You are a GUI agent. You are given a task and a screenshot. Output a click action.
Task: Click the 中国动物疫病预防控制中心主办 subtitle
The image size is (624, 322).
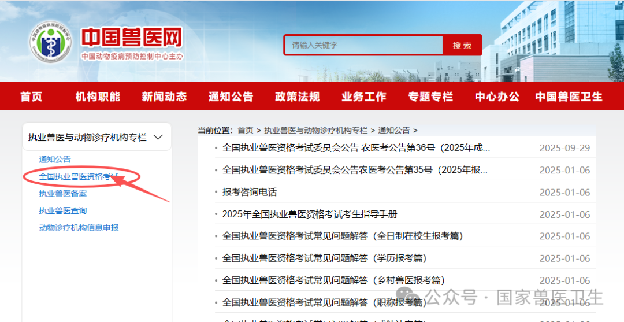click(x=132, y=57)
